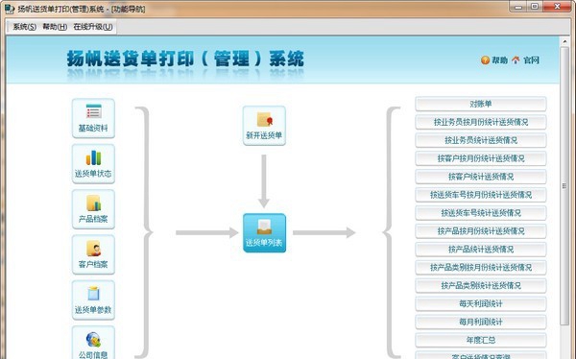Click 按送货车号统计送货情况 button

pos(481,213)
